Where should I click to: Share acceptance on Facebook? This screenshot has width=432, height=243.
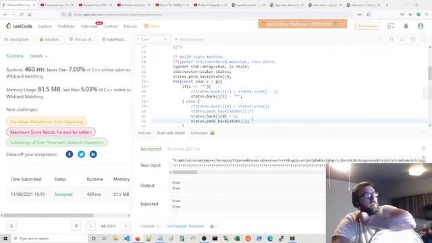pos(70,155)
